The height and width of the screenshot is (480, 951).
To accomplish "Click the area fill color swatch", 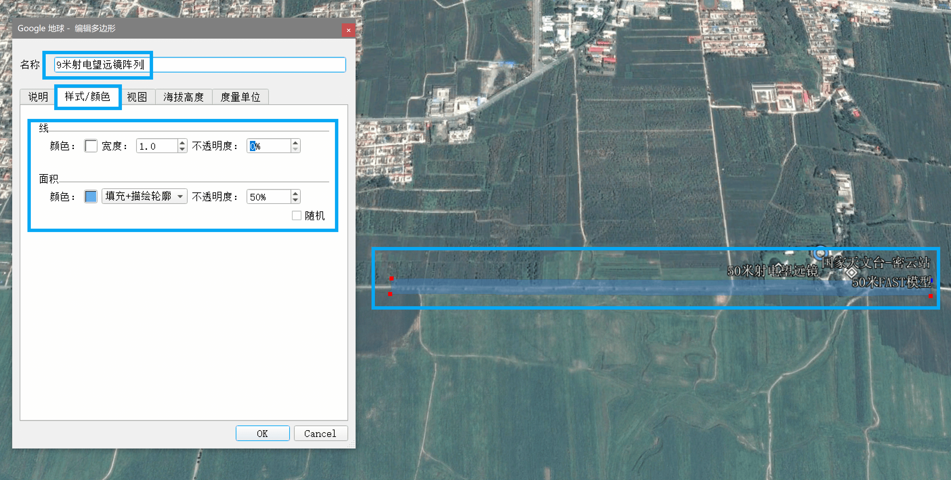I will [90, 196].
